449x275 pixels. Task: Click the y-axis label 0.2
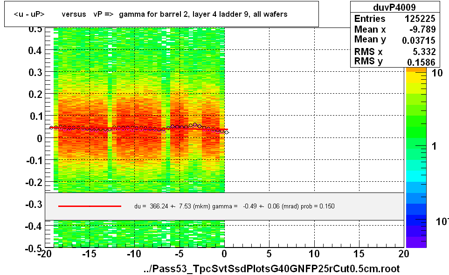click(35, 95)
